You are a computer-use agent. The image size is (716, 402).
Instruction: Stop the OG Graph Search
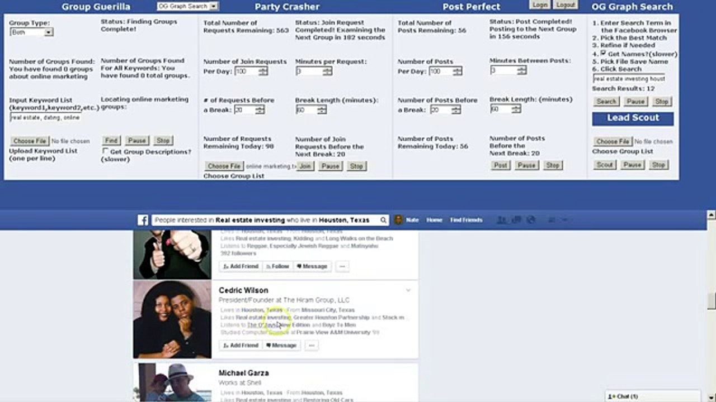click(x=661, y=102)
